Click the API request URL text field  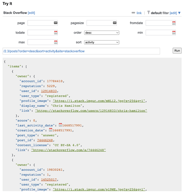click(x=81, y=51)
